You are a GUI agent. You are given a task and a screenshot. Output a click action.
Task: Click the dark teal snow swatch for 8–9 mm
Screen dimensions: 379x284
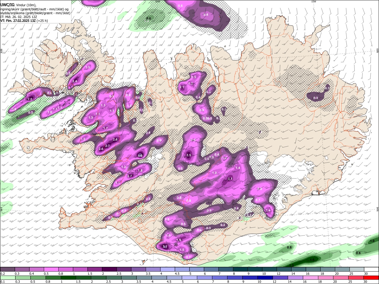click(x=240, y=270)
